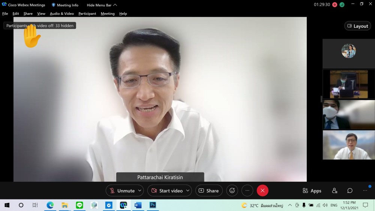Launch the LINE app from the taskbar
Viewport: 375px width, 211px height.
click(x=79, y=205)
